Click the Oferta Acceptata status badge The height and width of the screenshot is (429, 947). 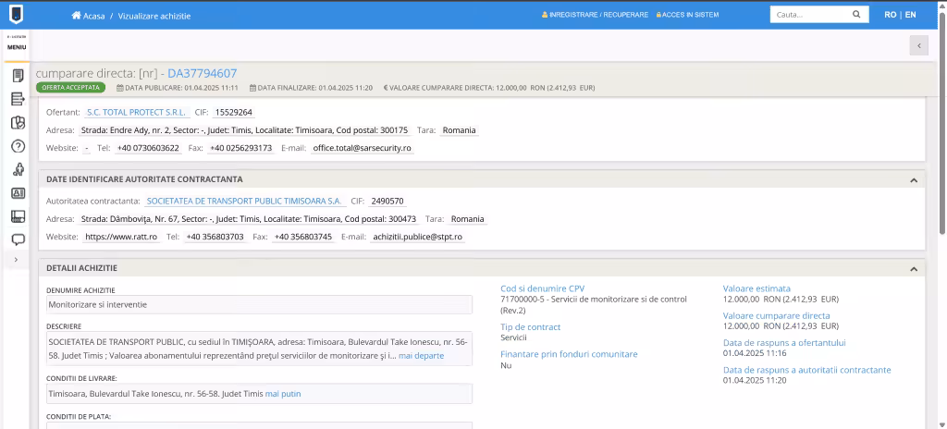(x=70, y=88)
